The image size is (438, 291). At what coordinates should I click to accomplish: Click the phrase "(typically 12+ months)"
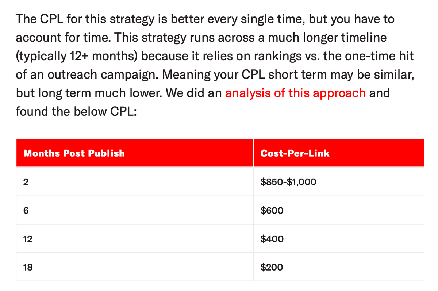tap(77, 57)
